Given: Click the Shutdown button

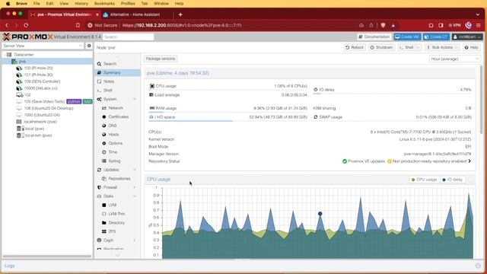Looking at the screenshot, I should click(x=381, y=47).
